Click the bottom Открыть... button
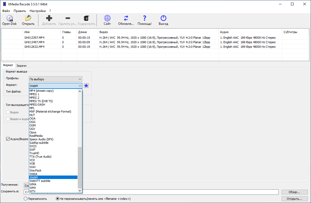Viewport: 311px width, 203px height. (x=294, y=199)
